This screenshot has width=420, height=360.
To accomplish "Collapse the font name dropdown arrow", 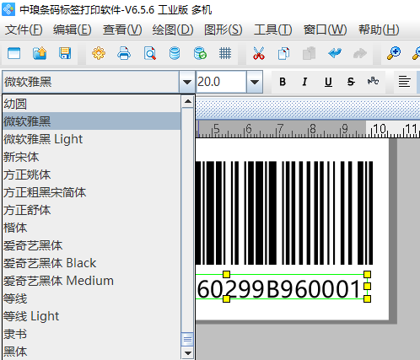I will [187, 82].
